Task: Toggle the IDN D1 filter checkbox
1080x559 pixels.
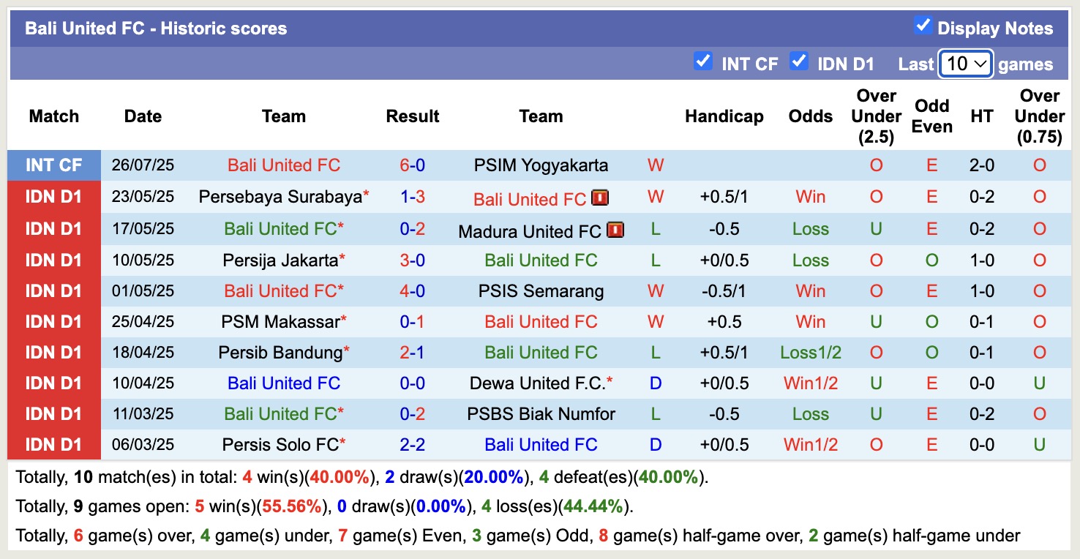Action: click(800, 62)
